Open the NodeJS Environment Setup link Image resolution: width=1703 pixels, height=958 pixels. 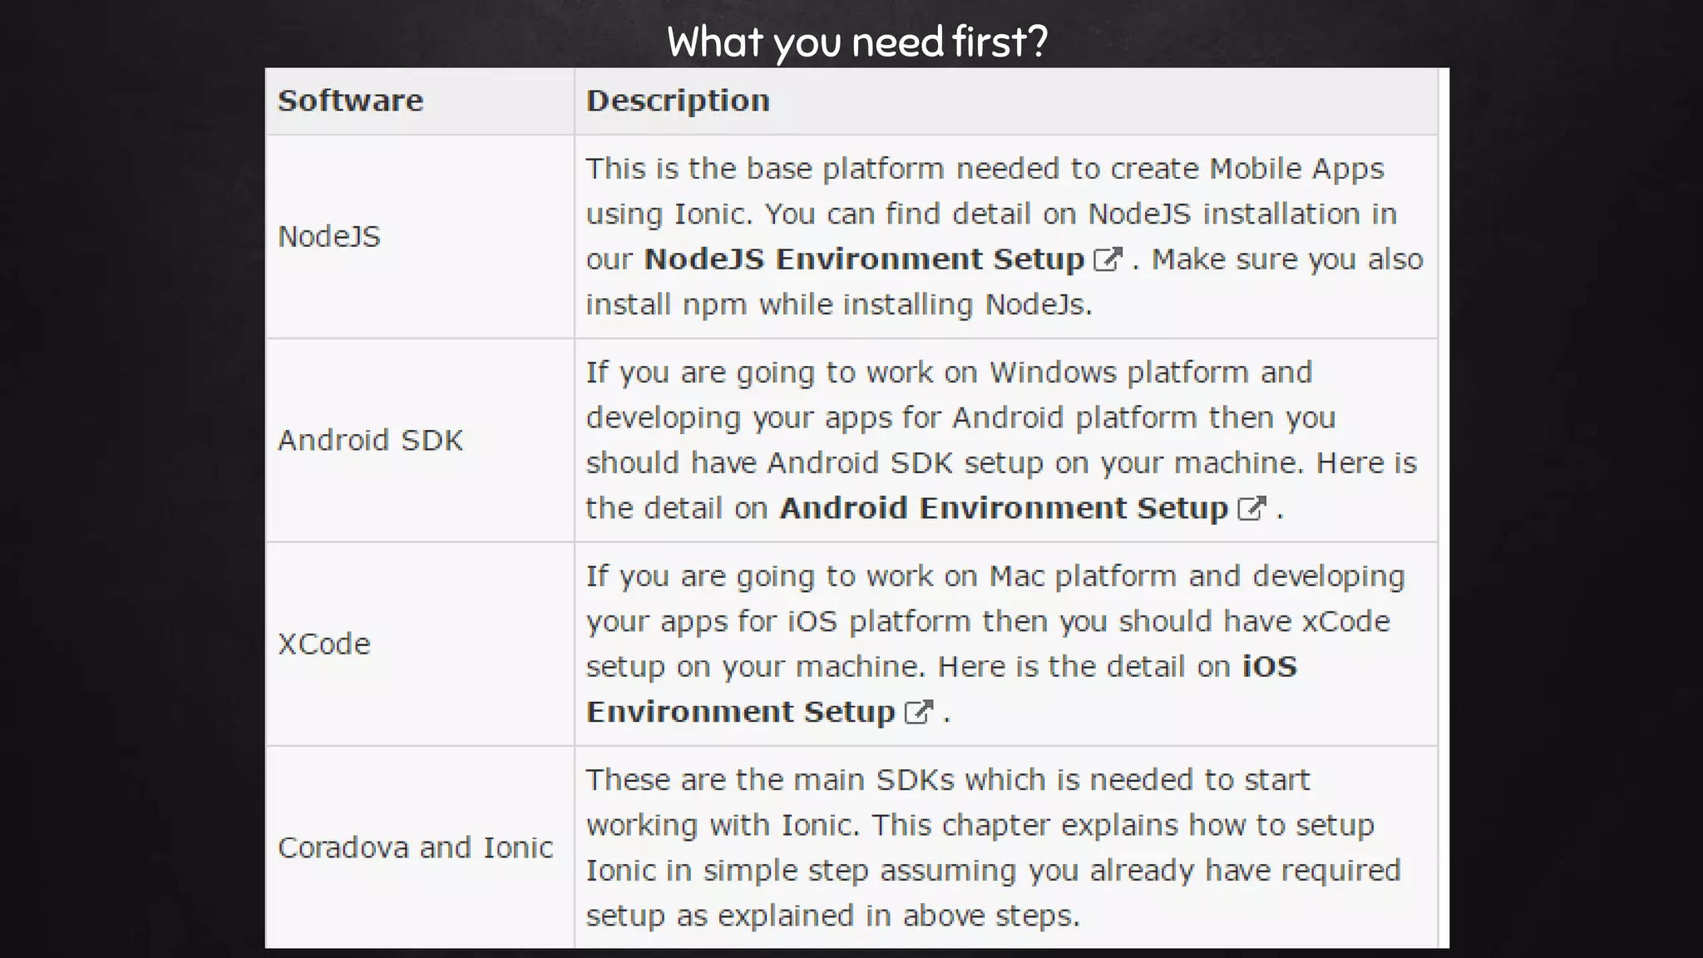pyautogui.click(x=863, y=259)
